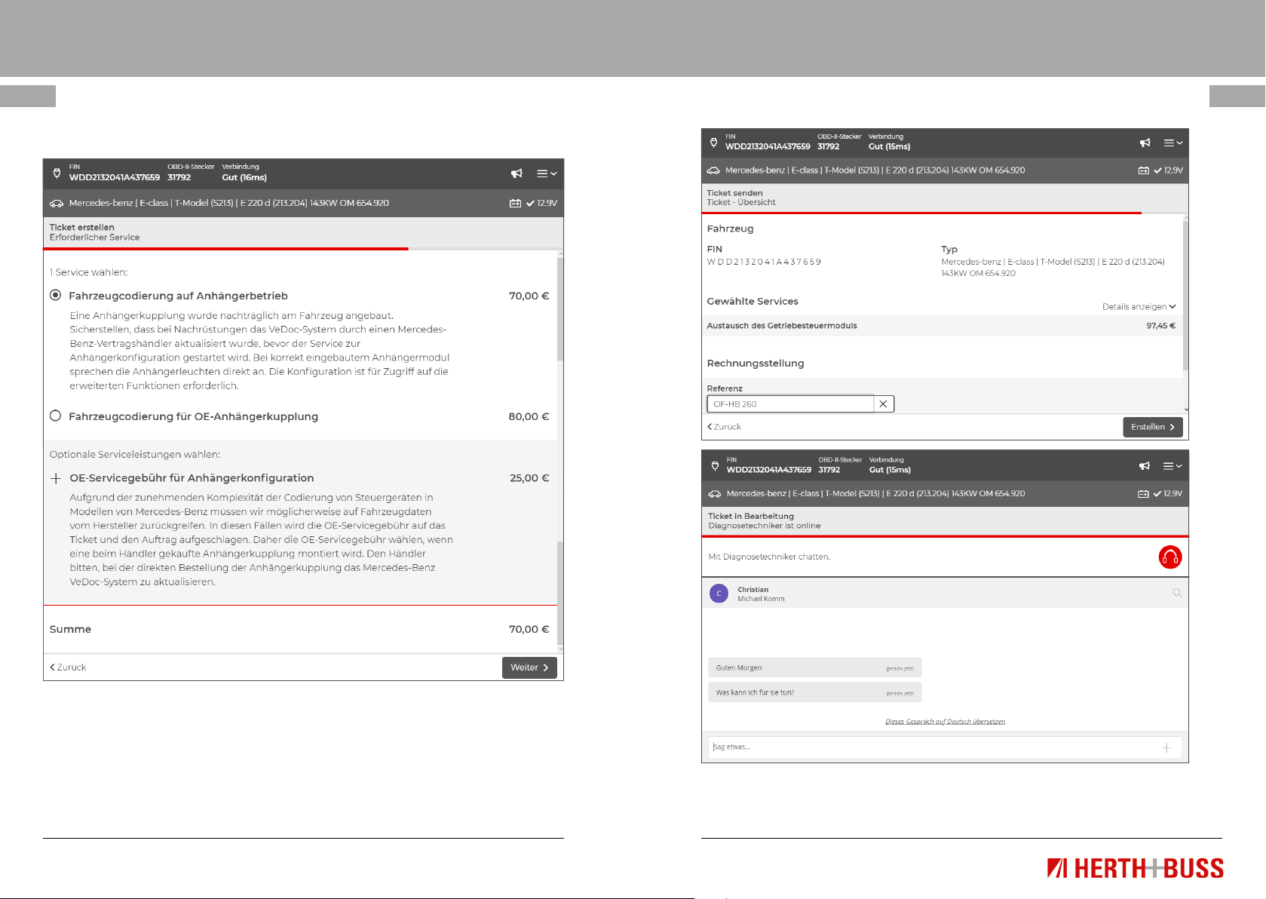Click megaphone icon in Ticket in Bearbeitung panel

[1145, 466]
